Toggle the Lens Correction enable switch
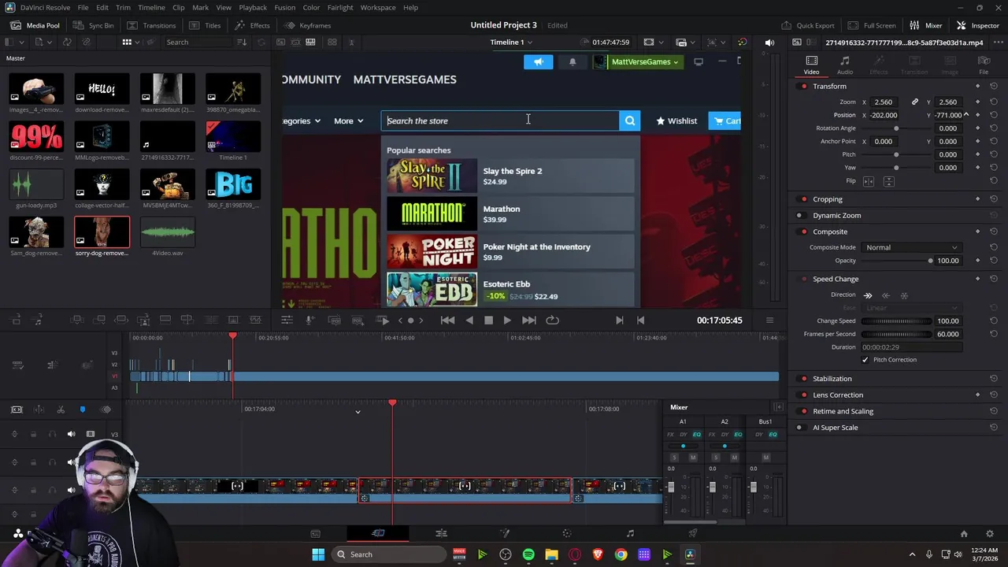Image resolution: width=1008 pixels, height=567 pixels. [x=803, y=395]
